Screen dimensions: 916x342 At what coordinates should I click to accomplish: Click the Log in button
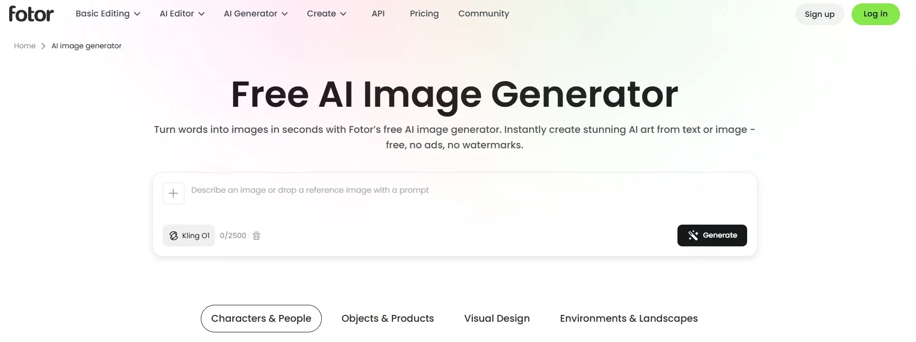[x=875, y=14]
